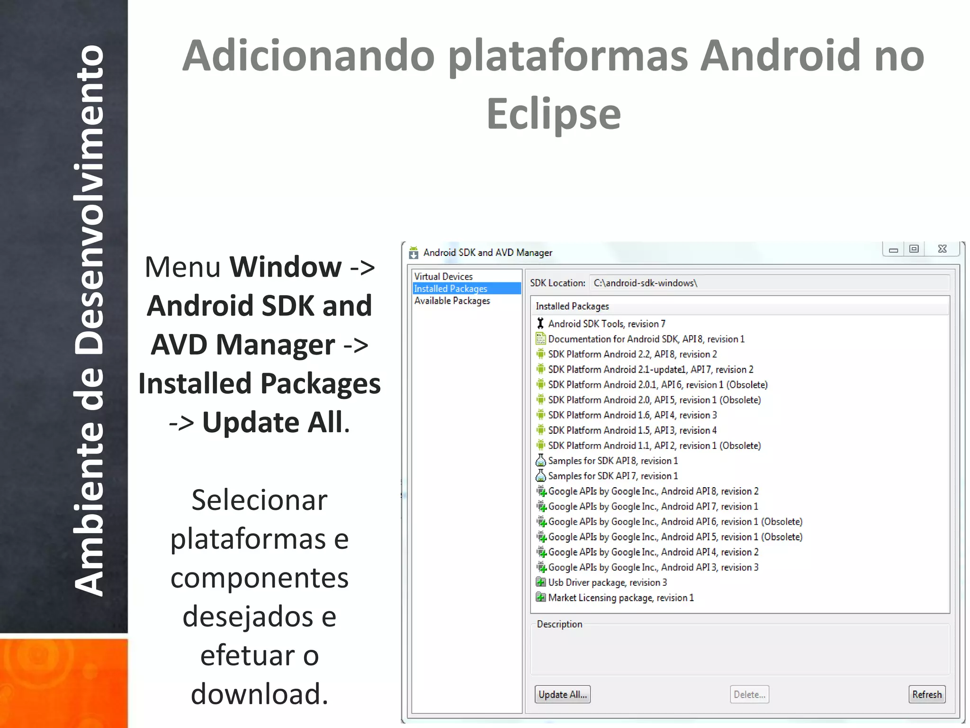Click the Samples for SDK API 7 flask icon
This screenshot has width=970, height=728.
(540, 475)
